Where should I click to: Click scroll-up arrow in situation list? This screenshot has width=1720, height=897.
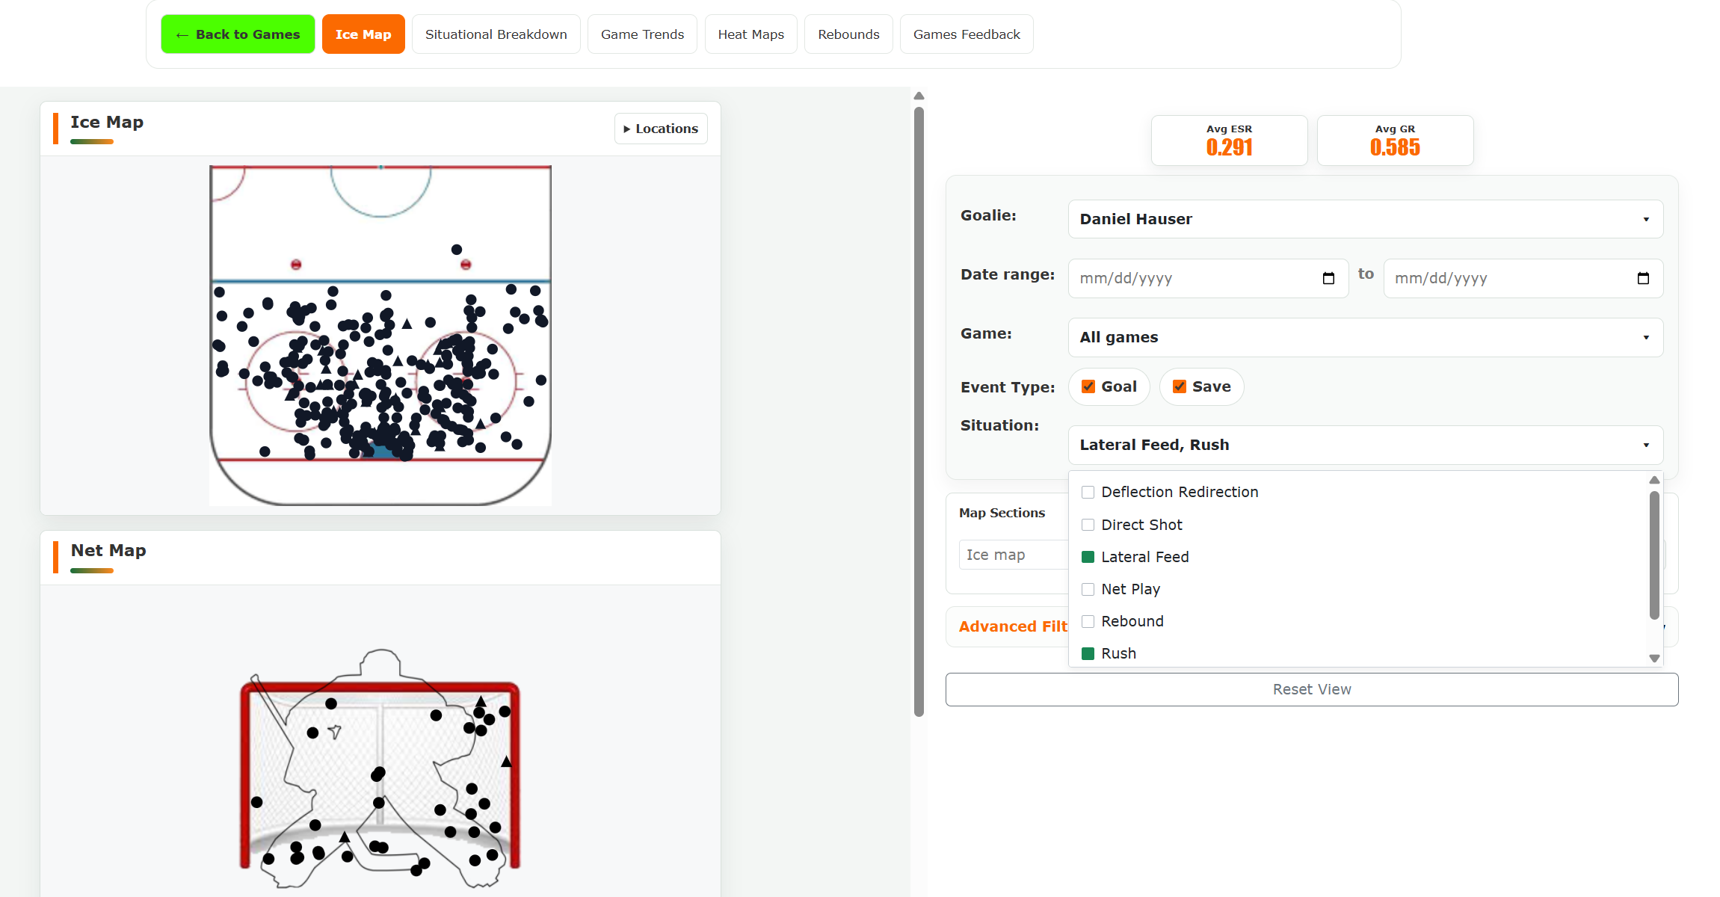tap(1654, 480)
